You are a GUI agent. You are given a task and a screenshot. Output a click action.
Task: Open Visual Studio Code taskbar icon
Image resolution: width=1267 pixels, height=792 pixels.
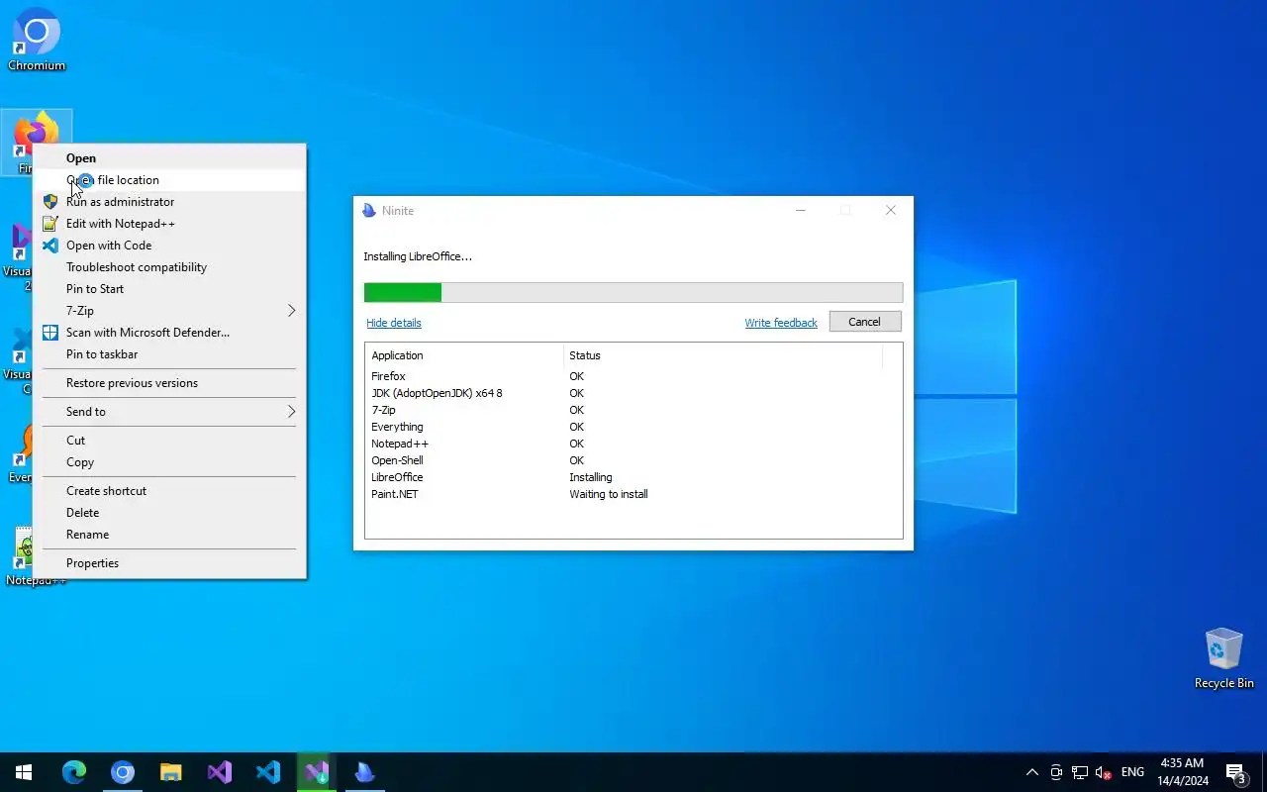(x=268, y=772)
